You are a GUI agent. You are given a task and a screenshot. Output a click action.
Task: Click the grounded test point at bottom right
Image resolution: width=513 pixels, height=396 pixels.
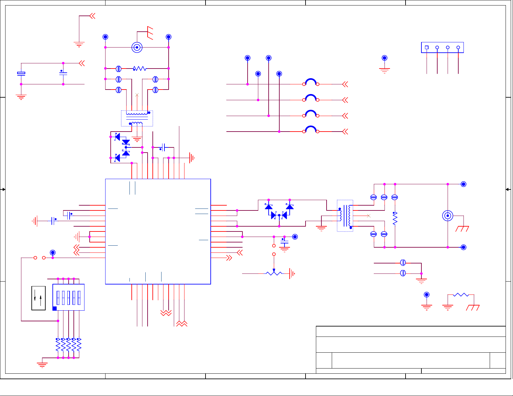tap(427, 295)
